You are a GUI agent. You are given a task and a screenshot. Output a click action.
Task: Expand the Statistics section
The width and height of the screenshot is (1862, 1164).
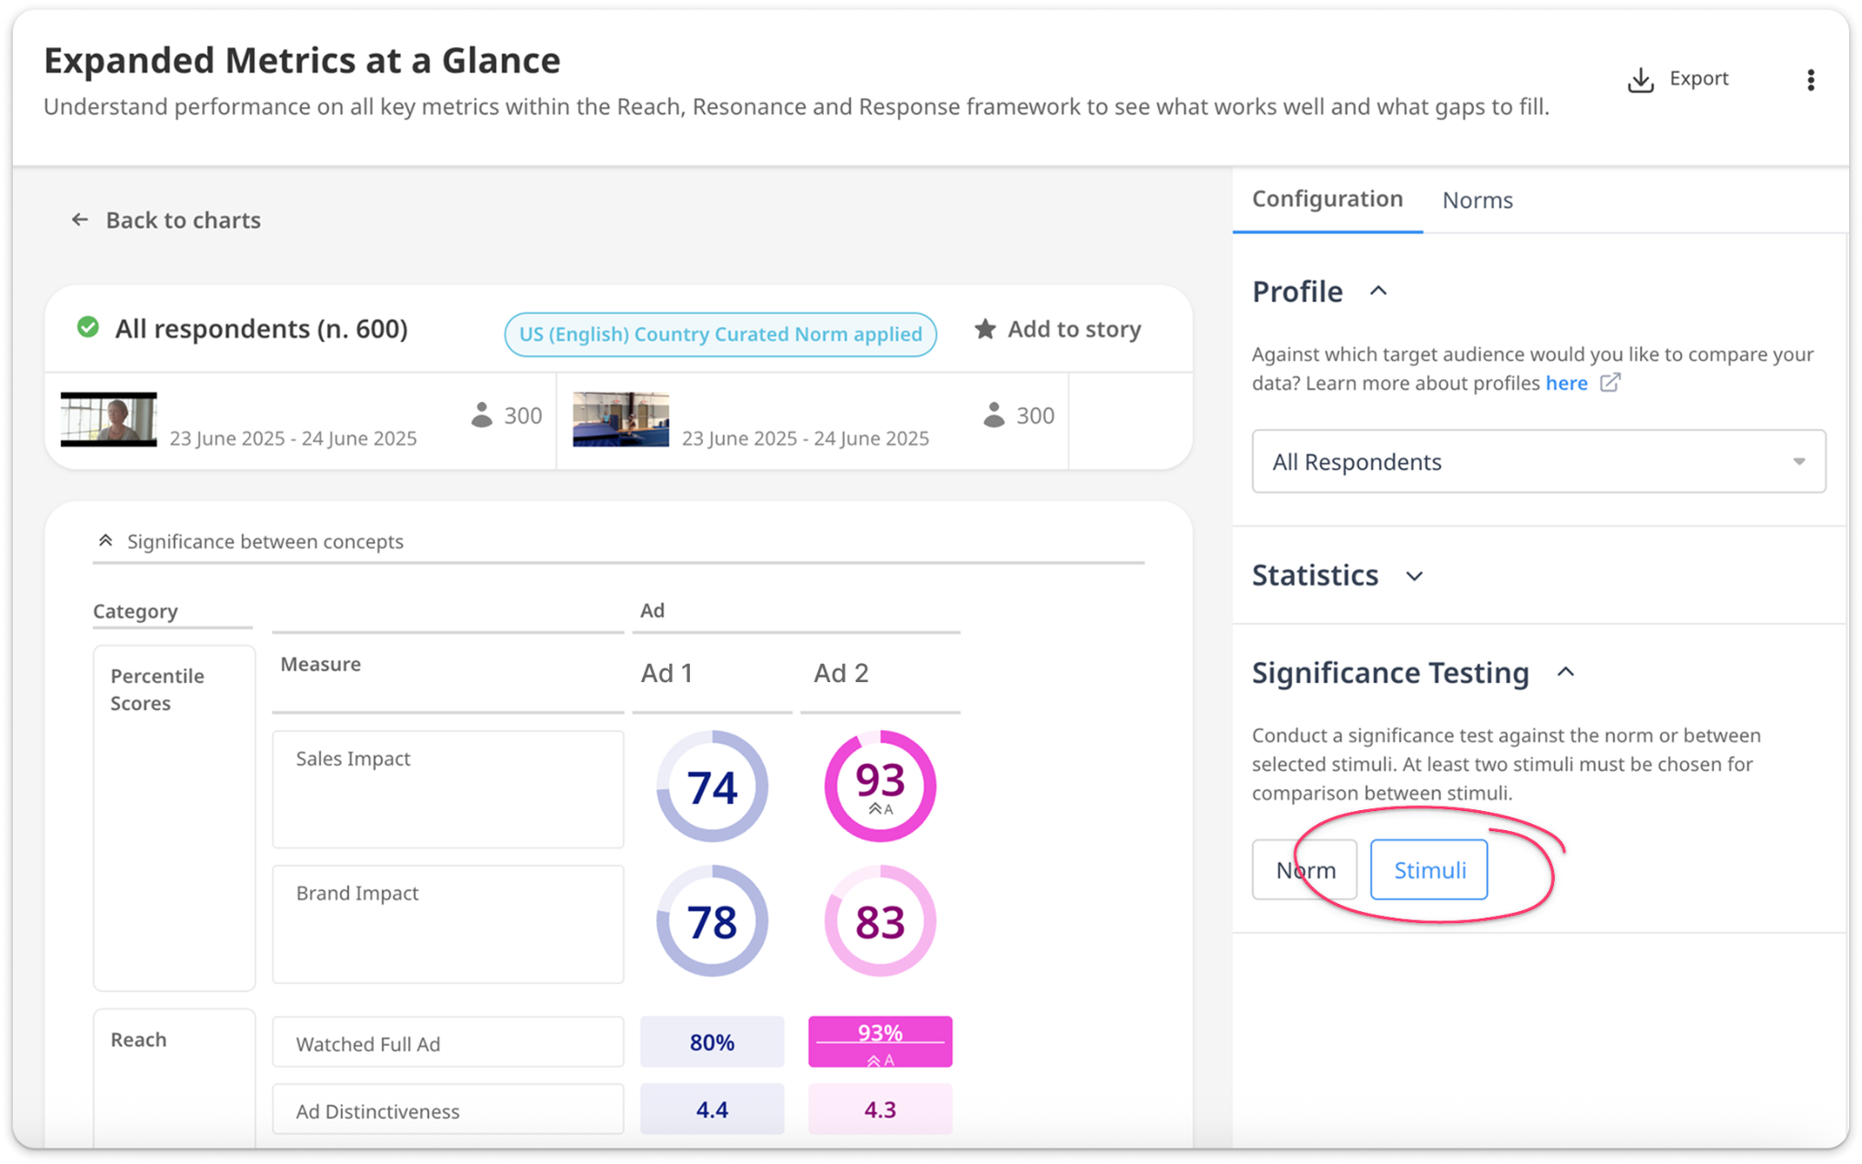(1414, 576)
